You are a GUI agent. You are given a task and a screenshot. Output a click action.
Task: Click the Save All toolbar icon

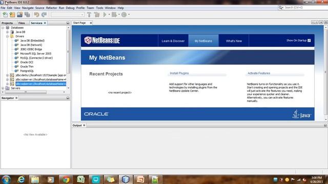click(27, 15)
